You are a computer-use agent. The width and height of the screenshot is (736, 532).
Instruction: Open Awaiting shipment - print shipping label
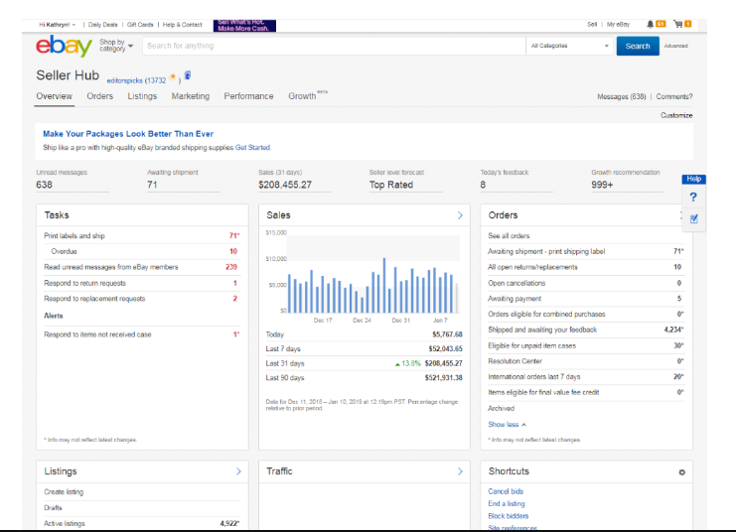point(585,251)
